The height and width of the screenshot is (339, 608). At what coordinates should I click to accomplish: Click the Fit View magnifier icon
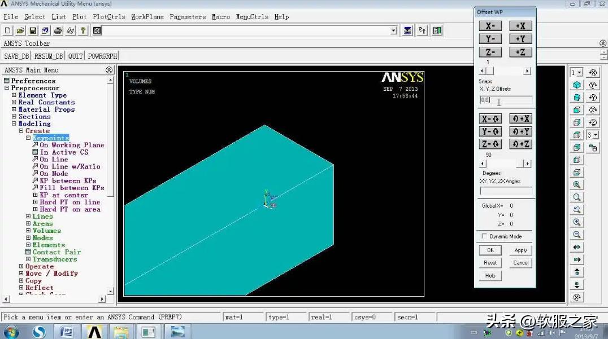point(577,184)
